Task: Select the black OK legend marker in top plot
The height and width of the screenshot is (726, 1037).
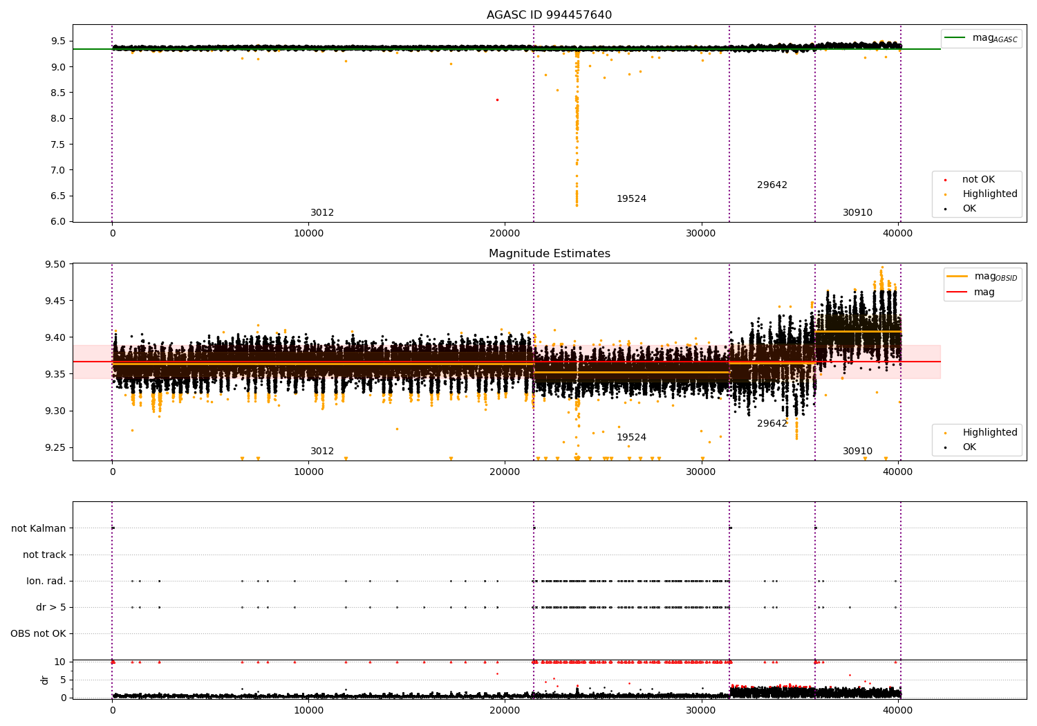Action: click(x=945, y=209)
